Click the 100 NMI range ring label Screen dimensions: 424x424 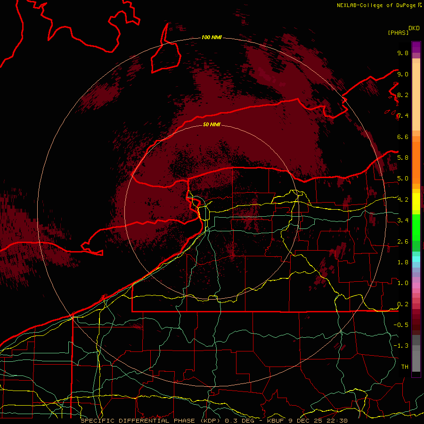212,37
